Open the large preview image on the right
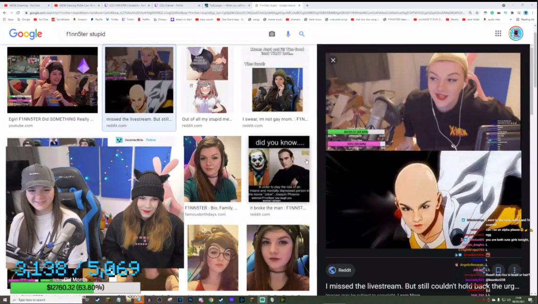Screen dimensions: 538x304 point(423,151)
